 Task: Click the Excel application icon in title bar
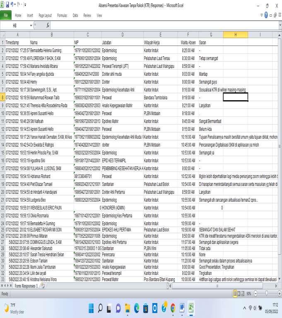(2, 5)
